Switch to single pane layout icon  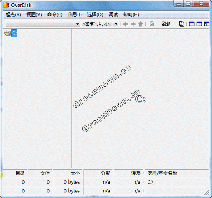point(192,24)
